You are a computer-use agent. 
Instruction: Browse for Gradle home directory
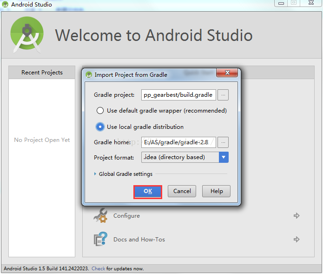[x=223, y=142]
